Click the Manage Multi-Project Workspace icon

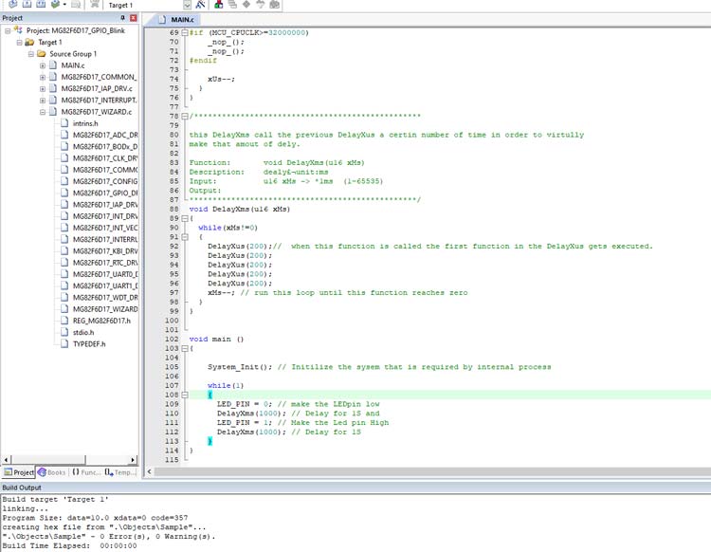pos(231,5)
